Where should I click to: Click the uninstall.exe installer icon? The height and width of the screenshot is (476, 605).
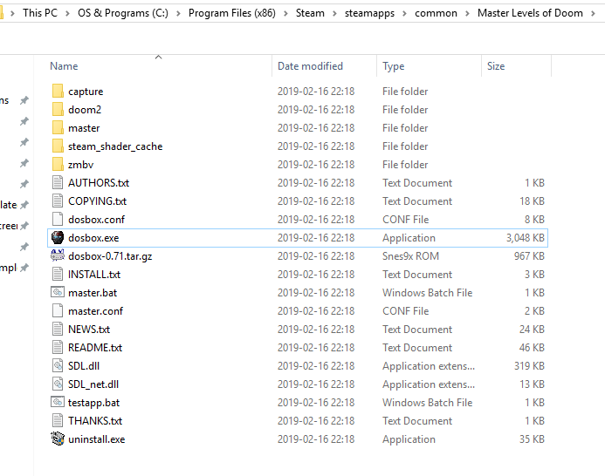tap(58, 439)
